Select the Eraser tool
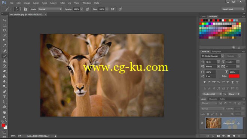247x139 pixels. click(4, 71)
